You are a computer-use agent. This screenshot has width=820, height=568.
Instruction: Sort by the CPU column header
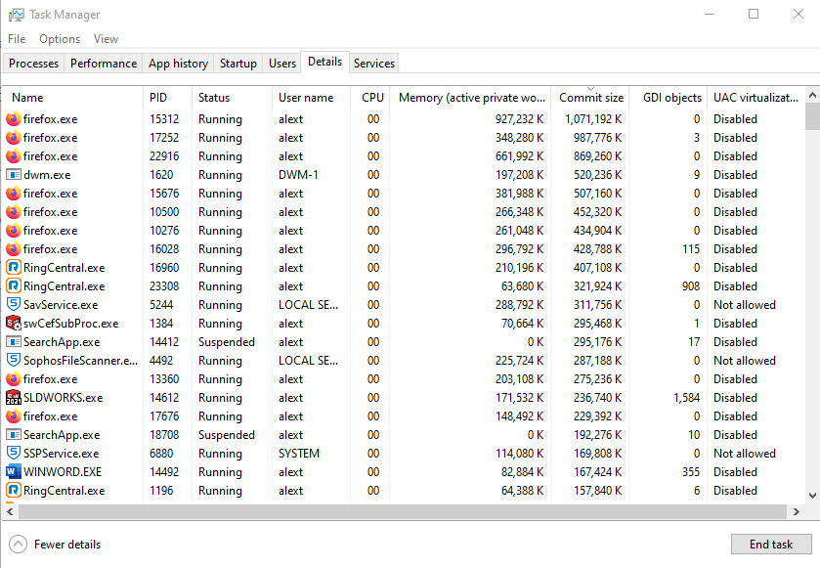pyautogui.click(x=370, y=98)
